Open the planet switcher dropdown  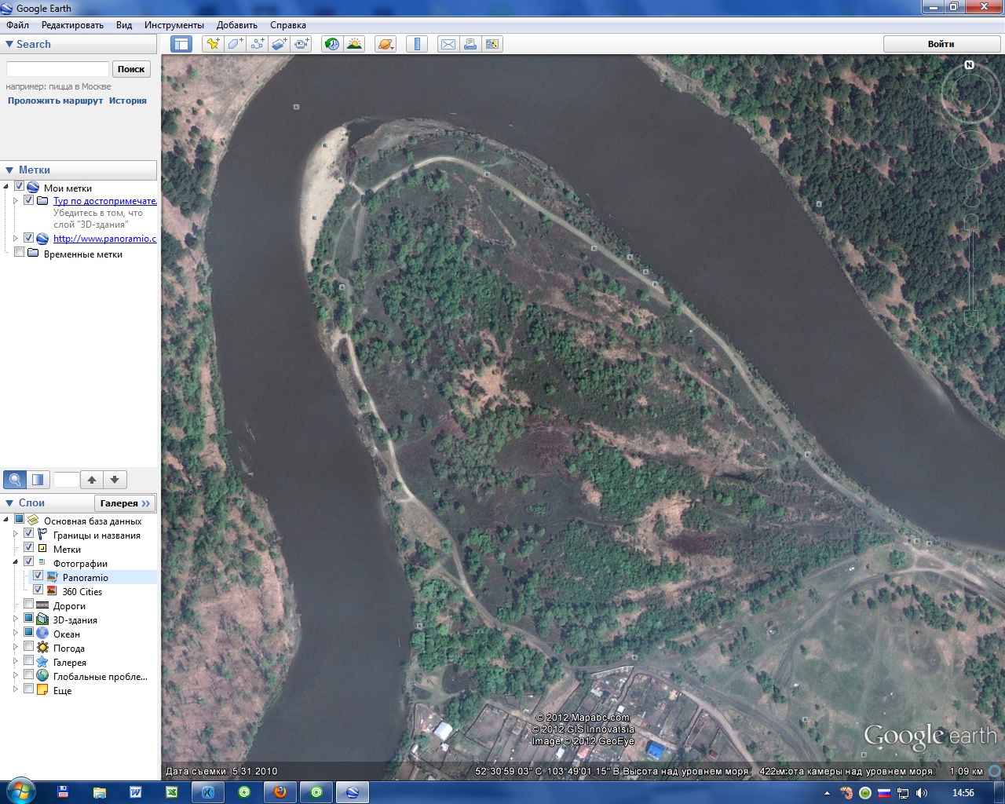coord(386,44)
